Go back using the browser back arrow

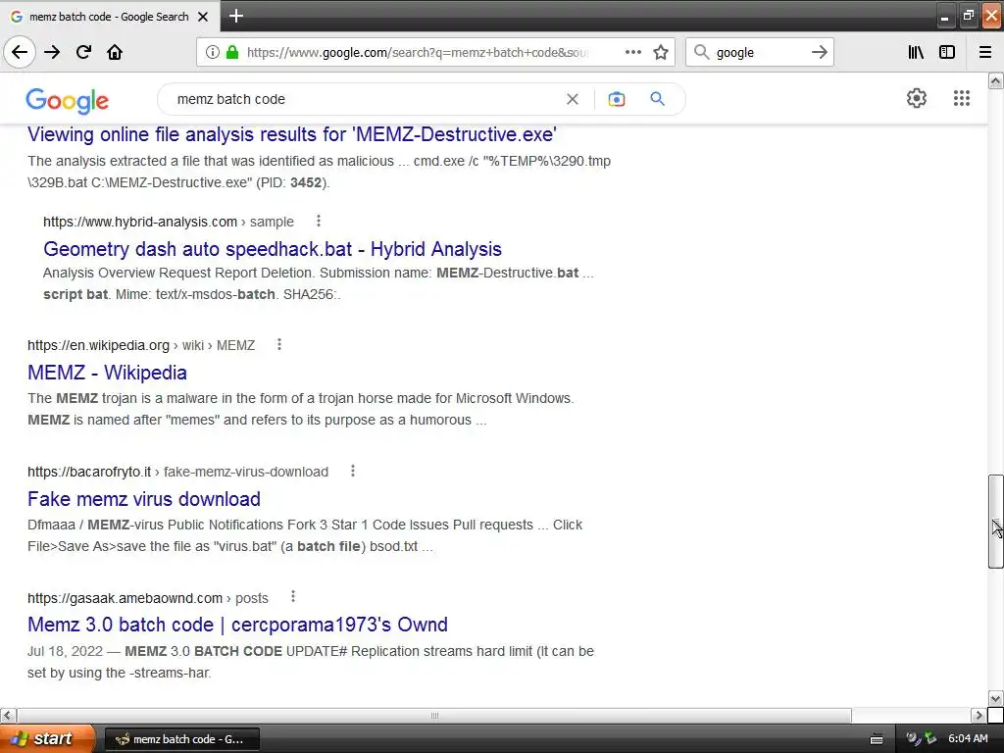tap(20, 52)
